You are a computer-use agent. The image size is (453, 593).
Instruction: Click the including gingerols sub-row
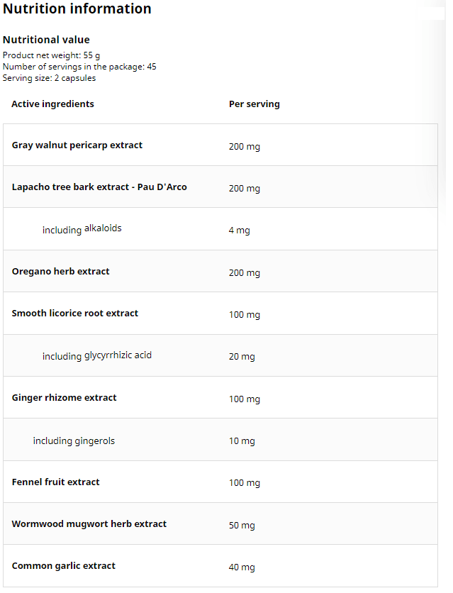click(x=74, y=441)
